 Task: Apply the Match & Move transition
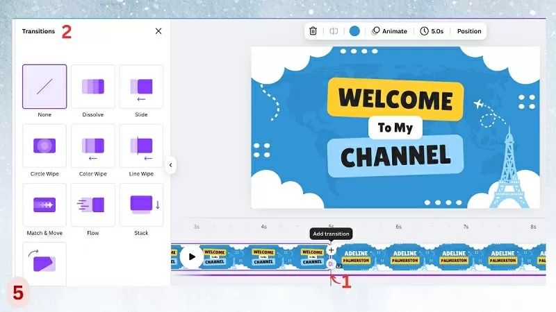44,205
